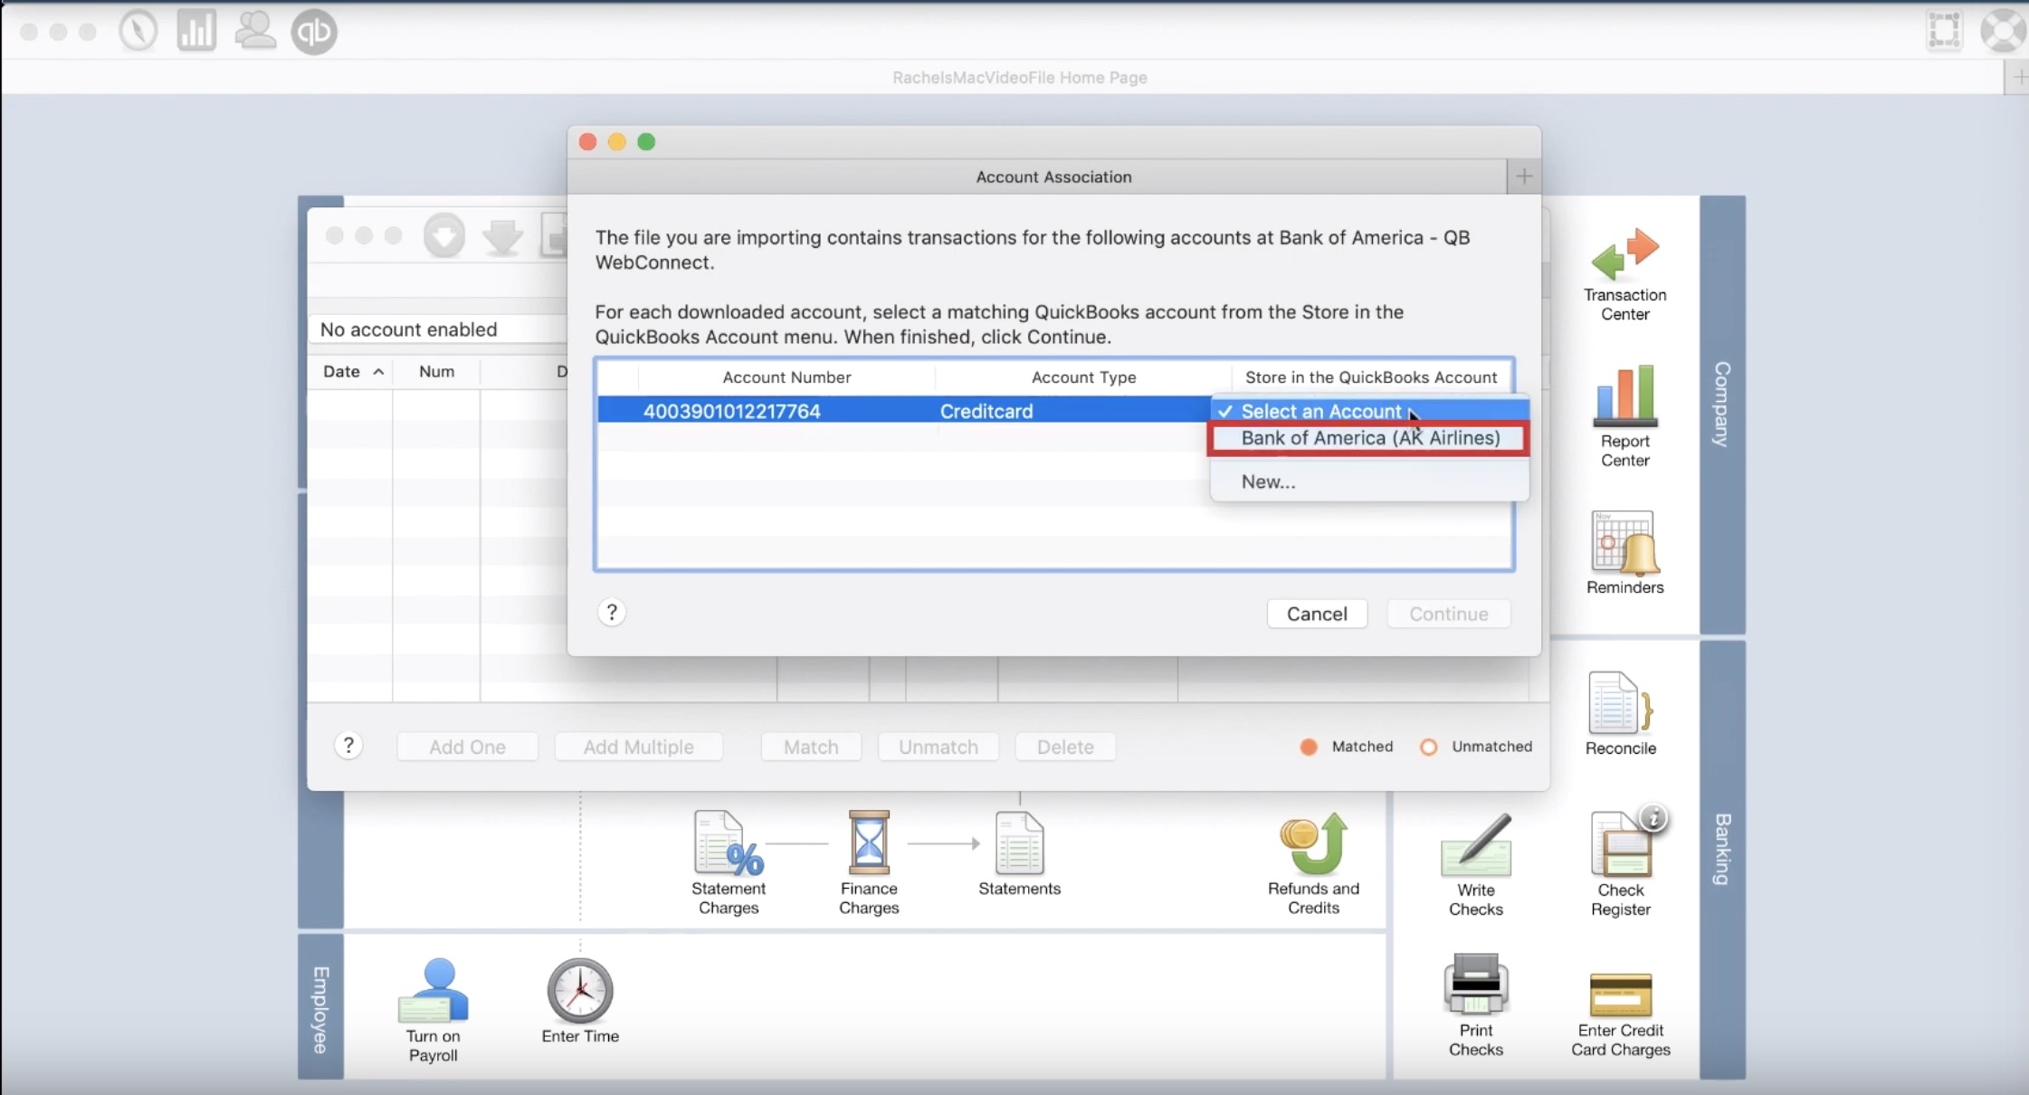2029x1095 pixels.
Task: Click help question mark in Account Association dialog
Action: (612, 613)
